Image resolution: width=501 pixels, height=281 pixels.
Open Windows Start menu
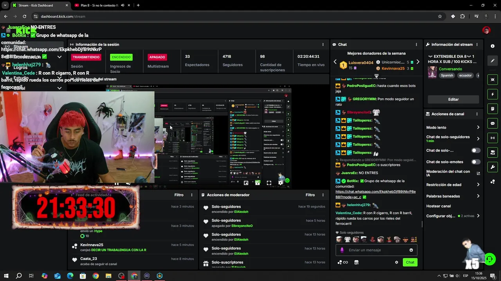pos(6,276)
